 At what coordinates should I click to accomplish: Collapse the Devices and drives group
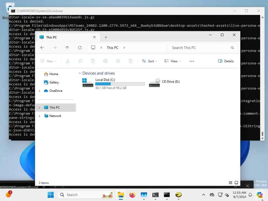80,73
